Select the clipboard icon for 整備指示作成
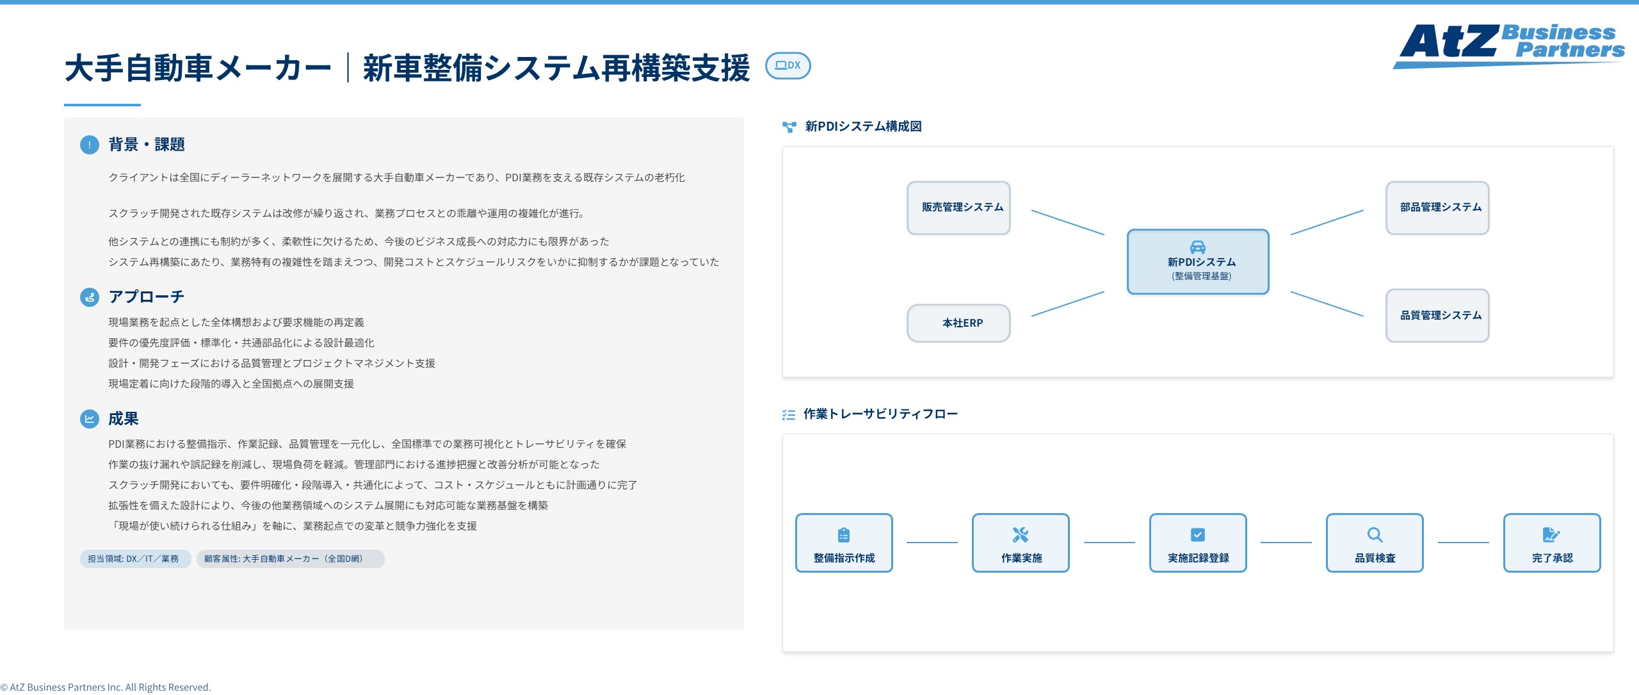Image resolution: width=1639 pixels, height=695 pixels. pyautogui.click(x=844, y=534)
